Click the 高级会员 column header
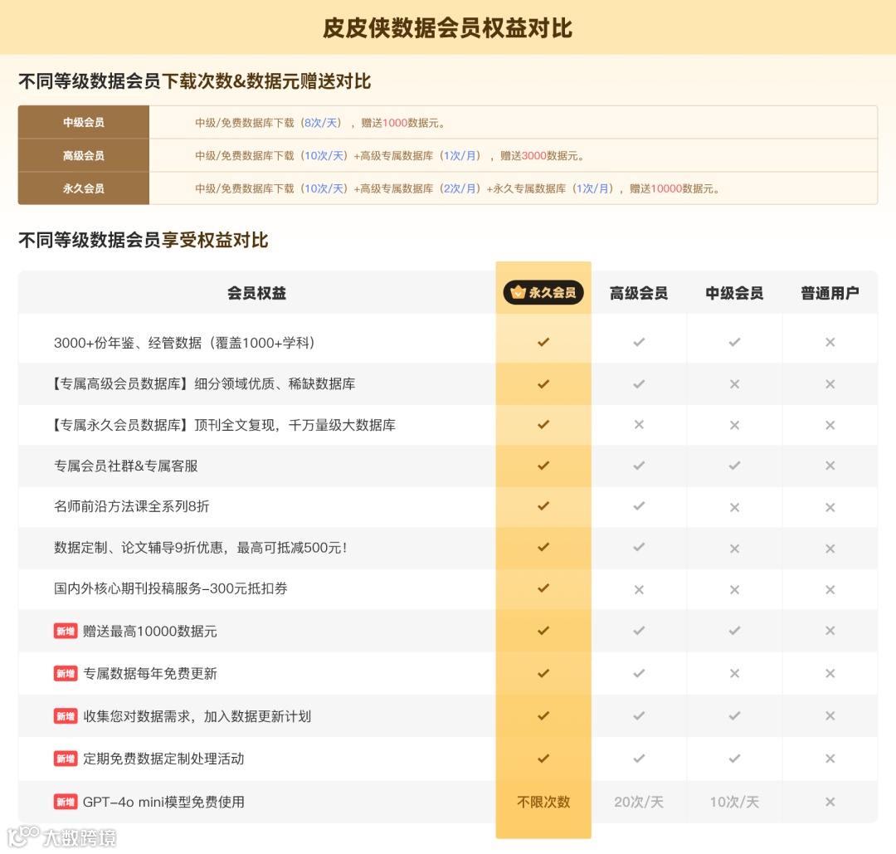896x854 pixels. click(639, 293)
